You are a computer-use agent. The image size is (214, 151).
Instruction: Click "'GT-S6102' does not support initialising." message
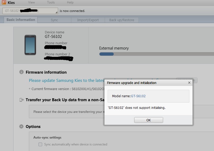click(137, 108)
